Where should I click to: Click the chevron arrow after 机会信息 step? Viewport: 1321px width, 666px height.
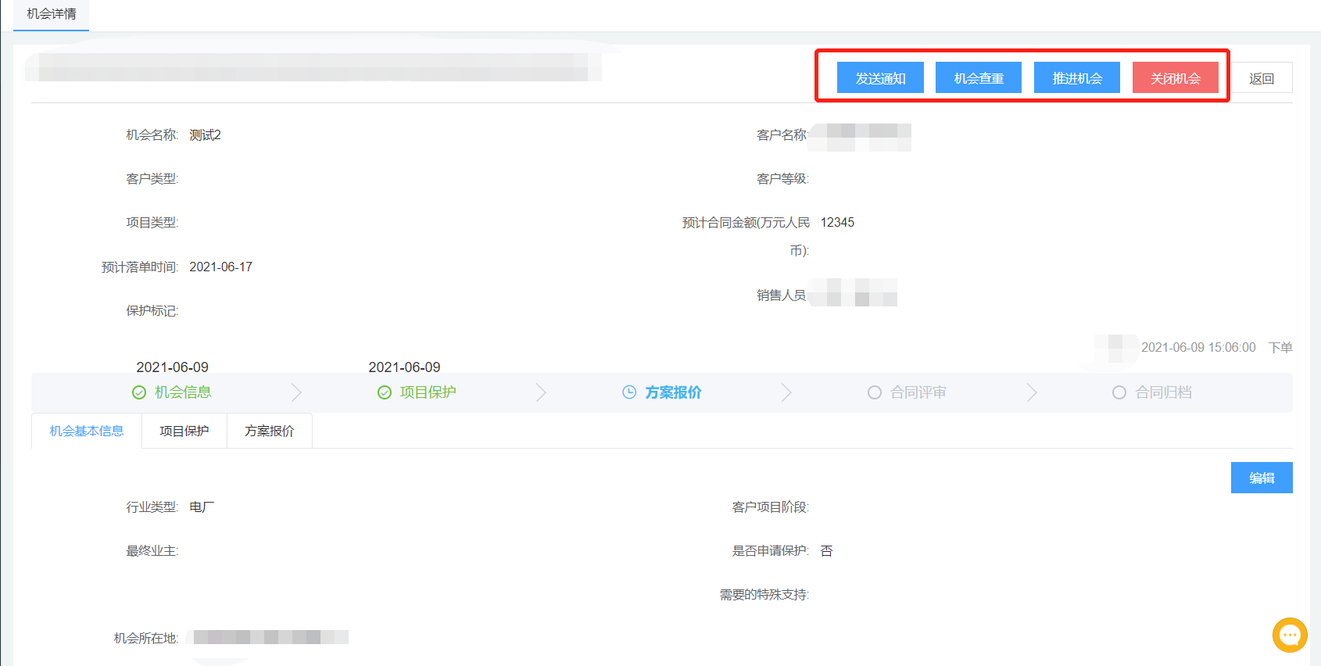click(x=296, y=392)
